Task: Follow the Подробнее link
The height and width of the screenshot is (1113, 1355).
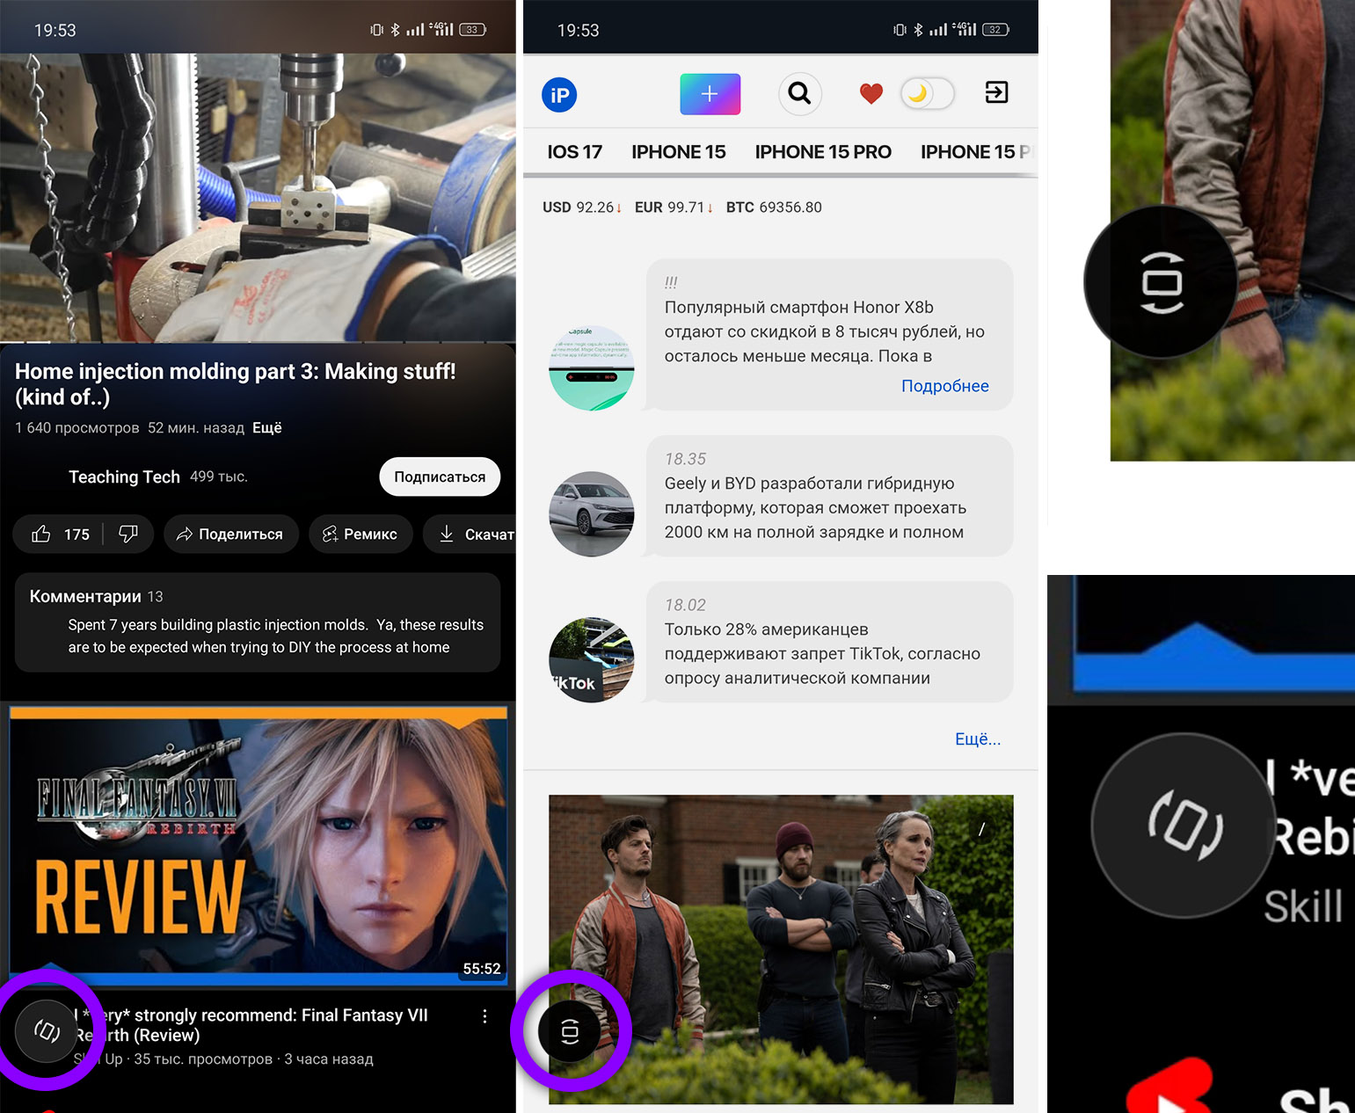Action: 945,386
